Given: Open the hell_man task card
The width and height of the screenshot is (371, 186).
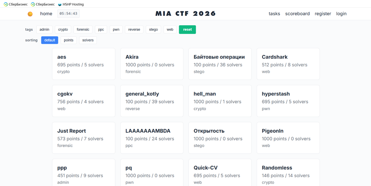Looking at the screenshot, I should (x=220, y=101).
